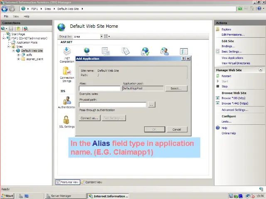266x199 pixels.
Task: Click Browse *:80 (http) link
Action: (x=234, y=98)
